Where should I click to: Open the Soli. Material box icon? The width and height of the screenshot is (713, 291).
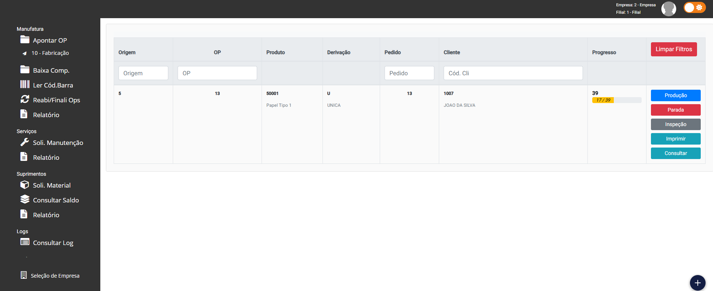coord(25,185)
